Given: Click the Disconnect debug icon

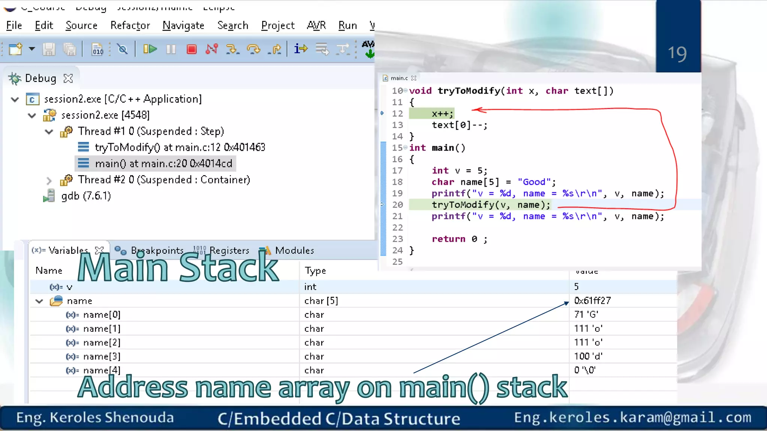Looking at the screenshot, I should [x=212, y=49].
